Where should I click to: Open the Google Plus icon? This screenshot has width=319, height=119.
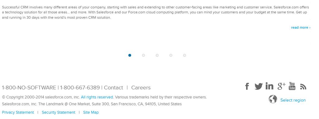[281, 86]
